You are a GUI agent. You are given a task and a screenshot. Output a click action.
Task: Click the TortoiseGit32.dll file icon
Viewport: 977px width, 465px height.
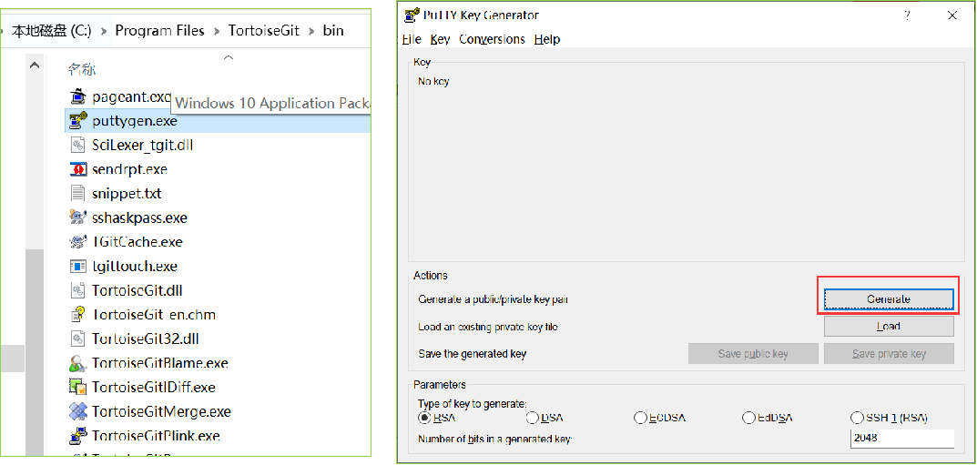(x=77, y=339)
